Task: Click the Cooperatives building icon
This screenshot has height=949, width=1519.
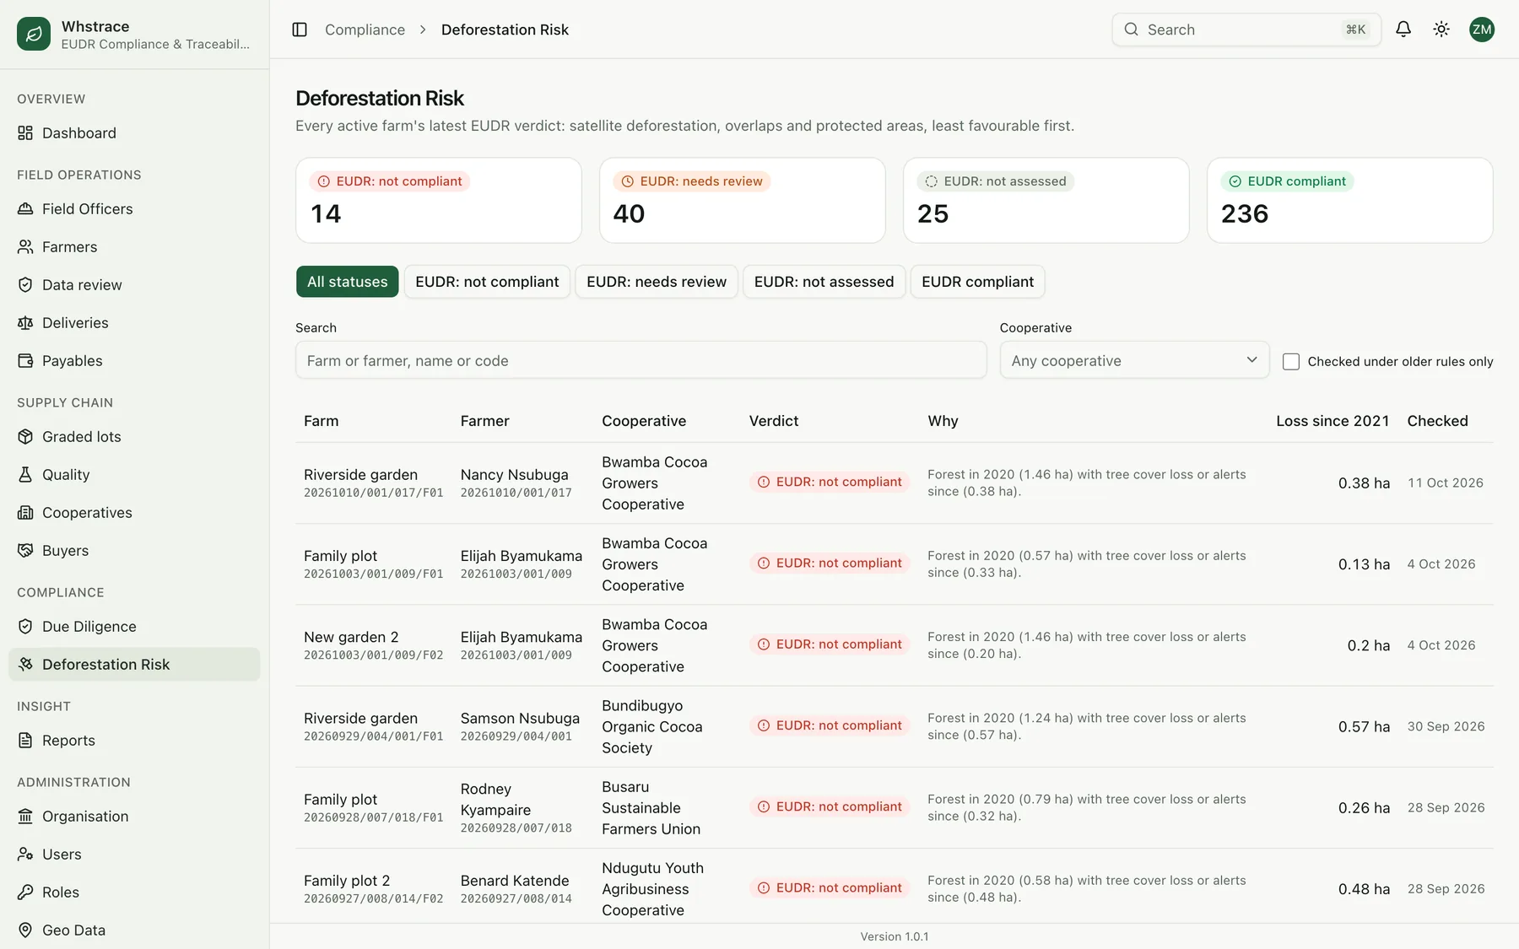Action: click(25, 513)
